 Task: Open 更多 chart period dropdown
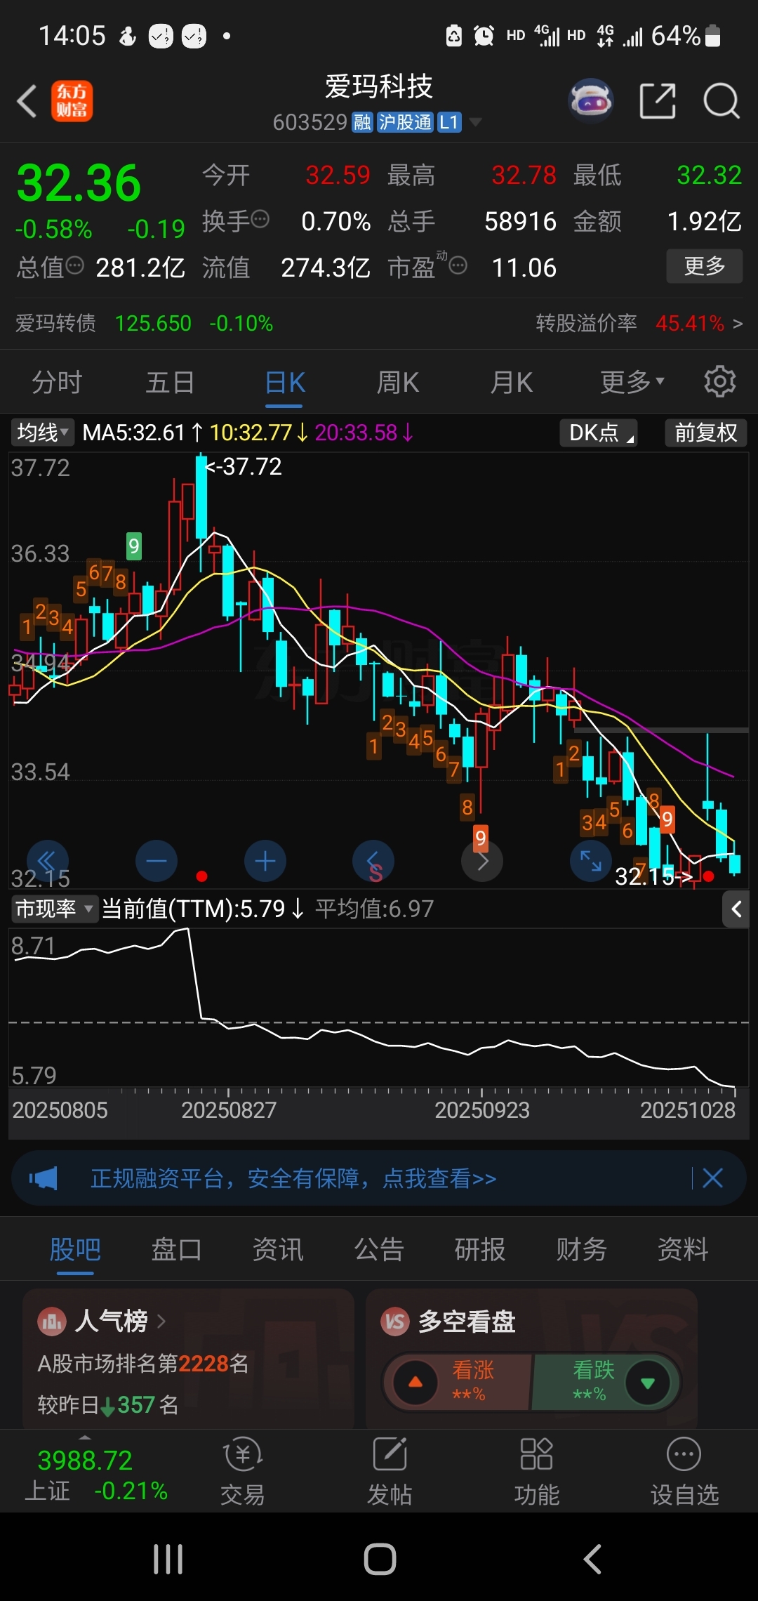pos(632,382)
